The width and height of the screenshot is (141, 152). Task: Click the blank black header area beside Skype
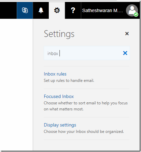coord(8,10)
